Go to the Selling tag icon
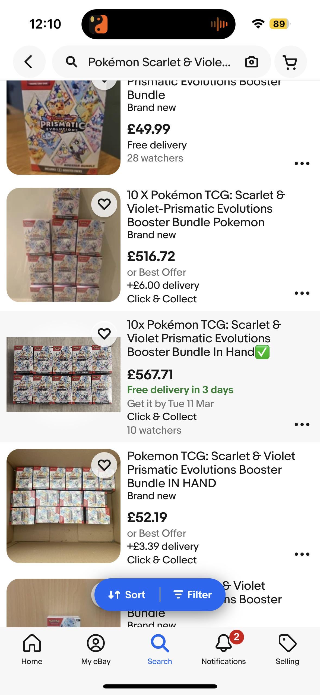Viewport: 320px width, 695px height. 287,643
